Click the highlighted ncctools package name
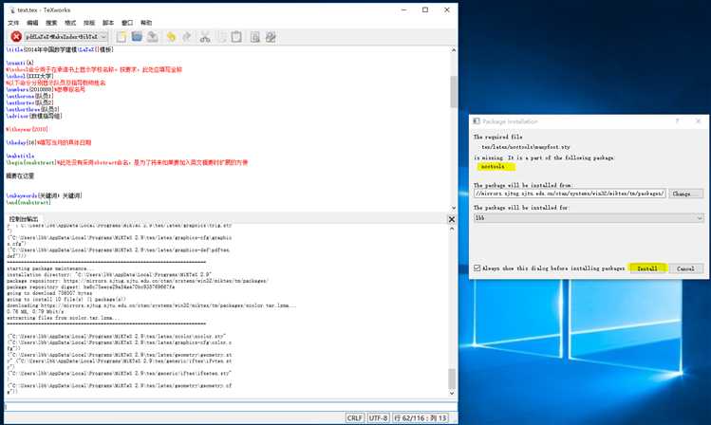The image size is (711, 425). coord(493,167)
